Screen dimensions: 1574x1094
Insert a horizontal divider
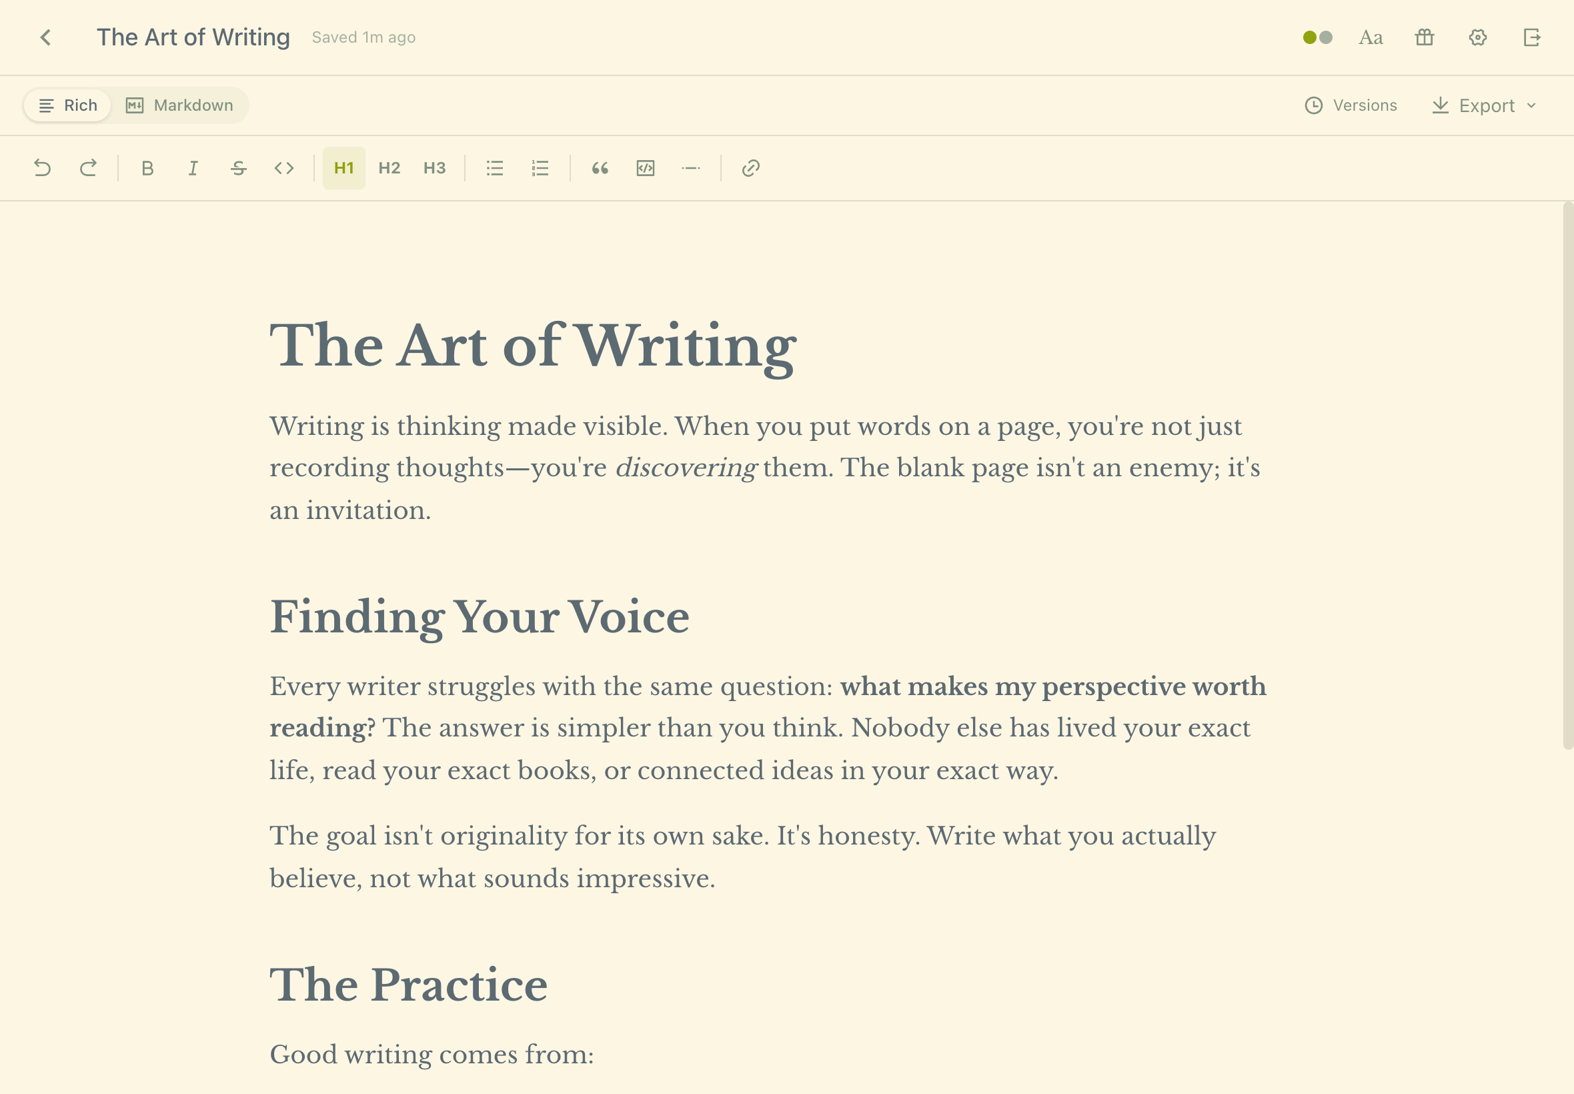pos(691,168)
